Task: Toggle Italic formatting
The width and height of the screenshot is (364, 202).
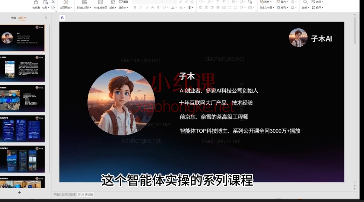Action: pyautogui.click(x=141, y=8)
